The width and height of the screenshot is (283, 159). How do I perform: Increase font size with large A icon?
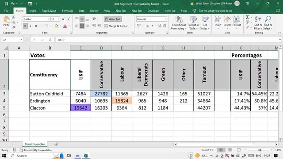coord(63,19)
